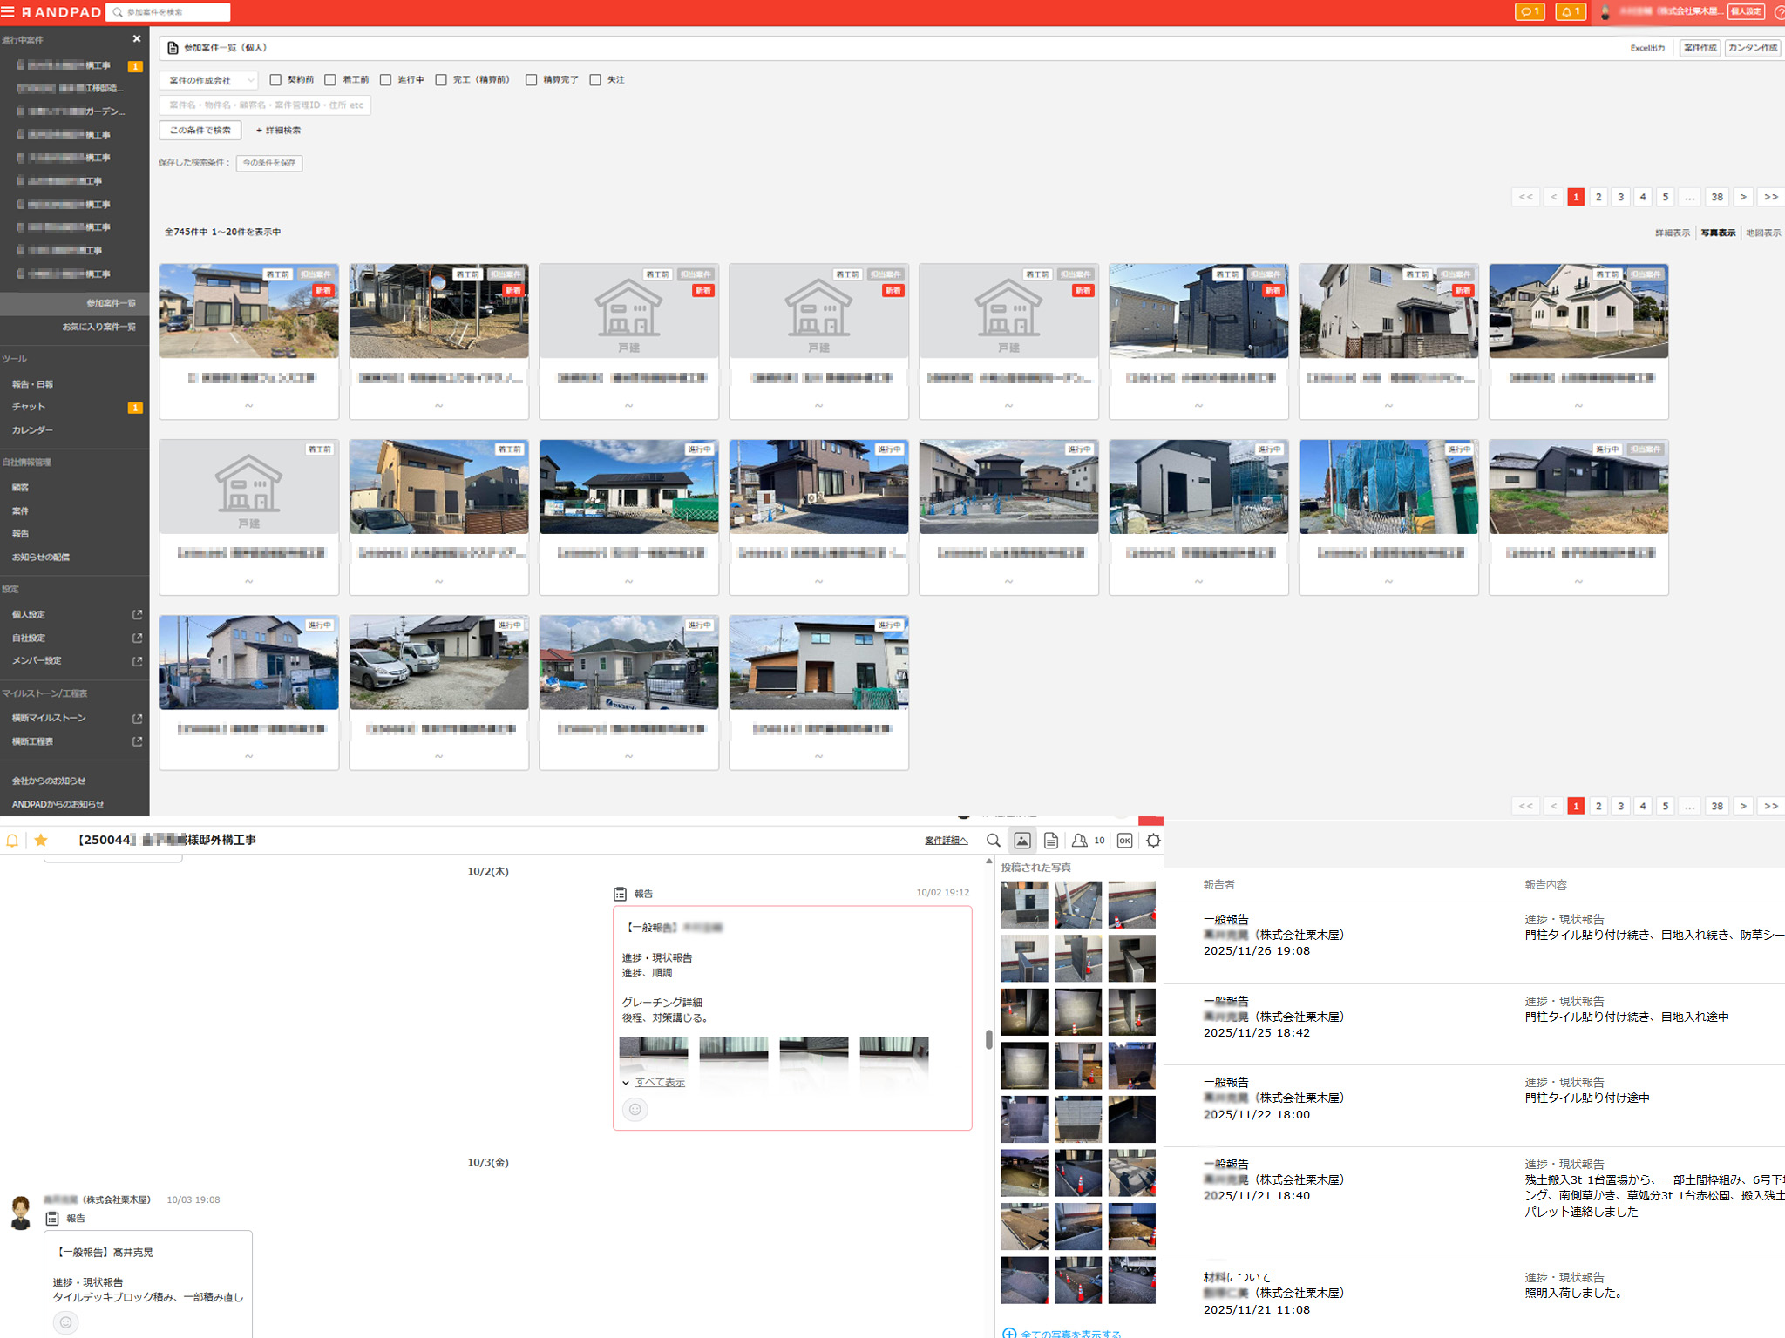Follow the 案件詳細へ link
This screenshot has width=1785, height=1338.
pos(946,841)
